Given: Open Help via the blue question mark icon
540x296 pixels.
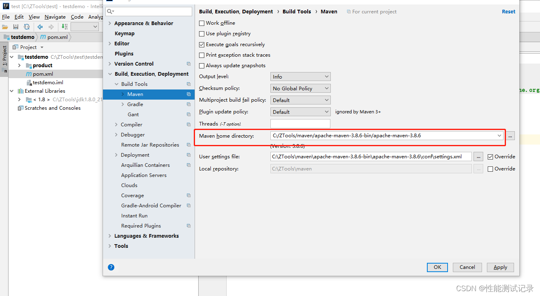Looking at the screenshot, I should 111,267.
